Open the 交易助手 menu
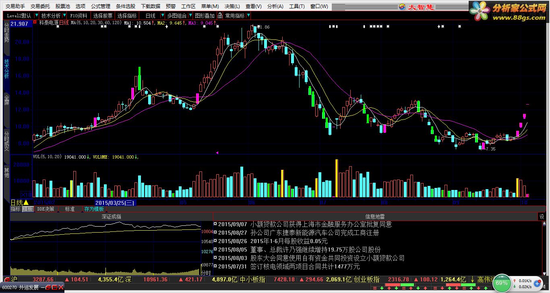Image resolution: width=550 pixels, height=293 pixels. pos(15,6)
